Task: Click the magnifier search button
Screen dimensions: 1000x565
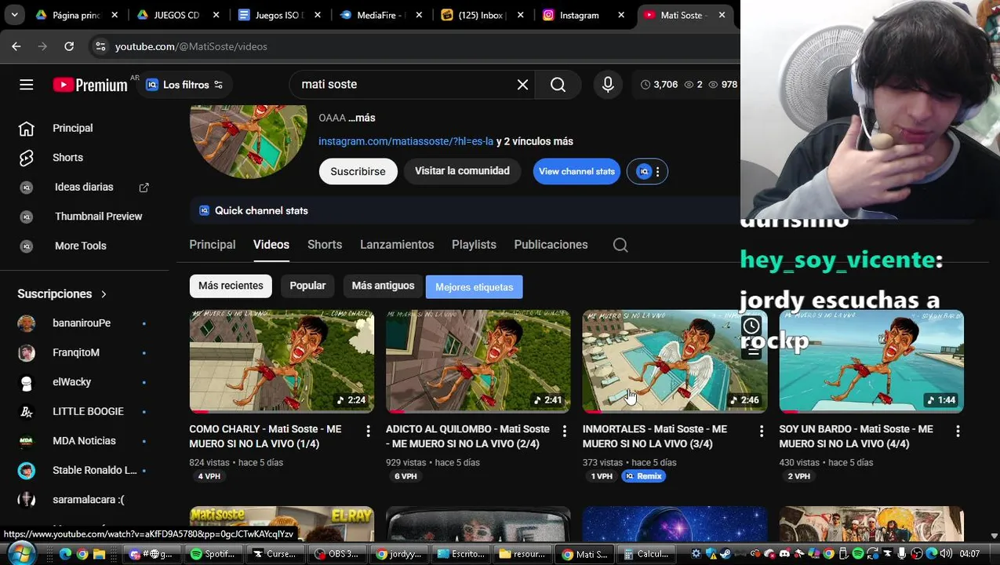Action: point(558,85)
